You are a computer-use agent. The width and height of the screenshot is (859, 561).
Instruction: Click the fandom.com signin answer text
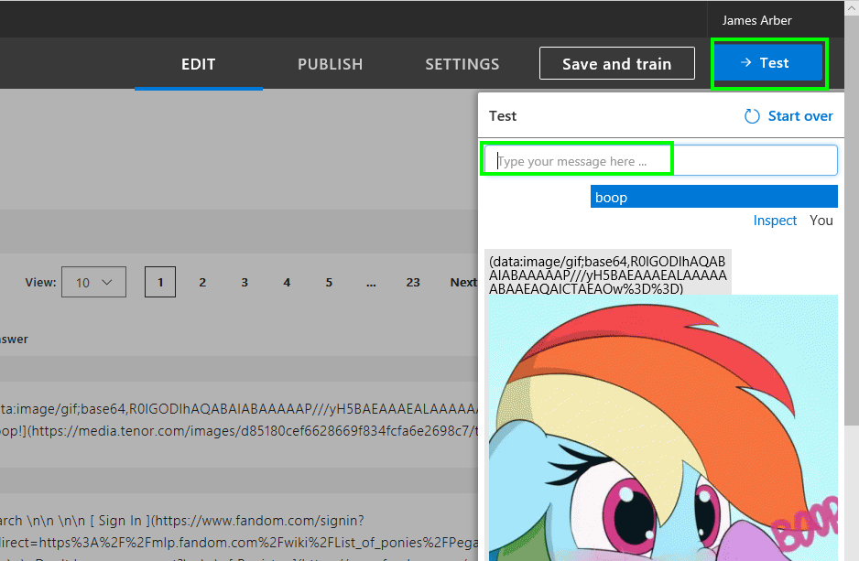[182, 521]
